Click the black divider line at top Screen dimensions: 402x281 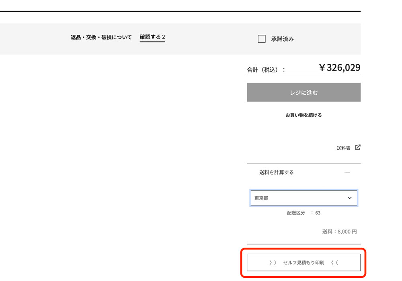[180, 11]
